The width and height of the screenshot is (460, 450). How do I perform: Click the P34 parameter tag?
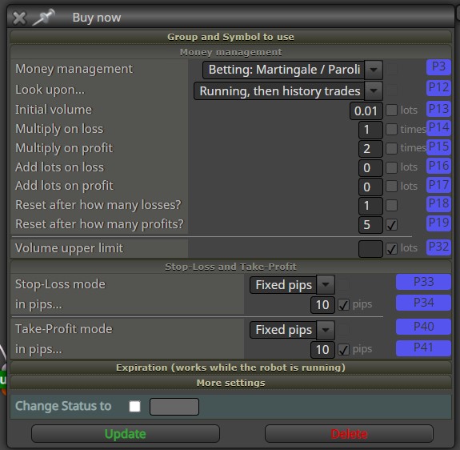423,303
